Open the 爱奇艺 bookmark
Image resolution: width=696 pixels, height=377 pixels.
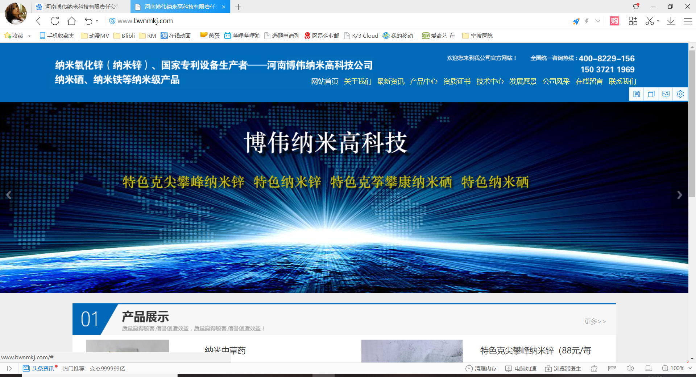439,36
